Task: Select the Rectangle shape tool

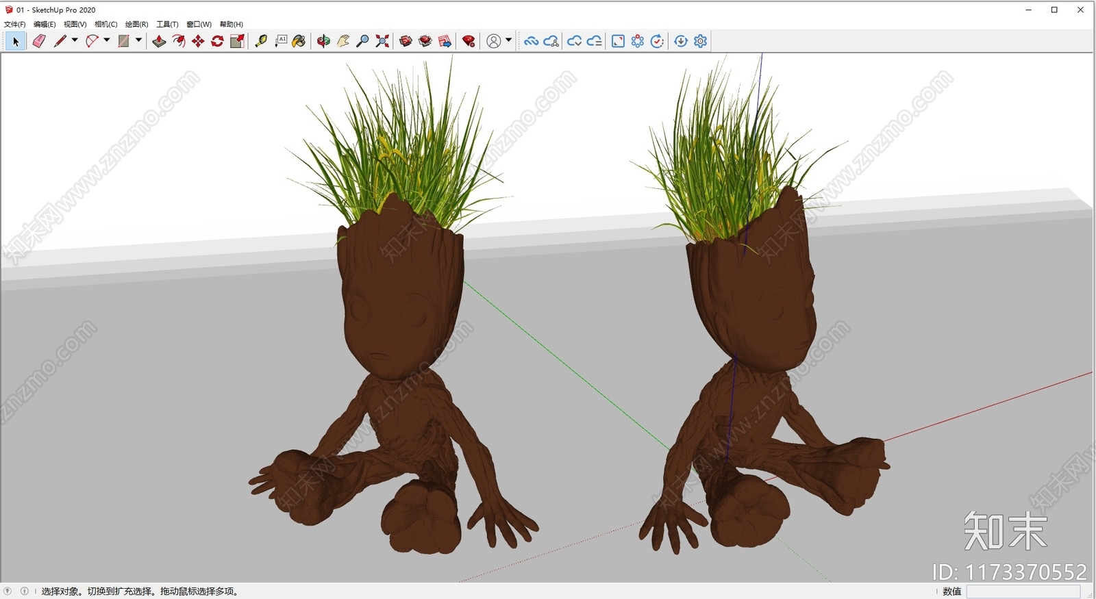Action: 124,42
